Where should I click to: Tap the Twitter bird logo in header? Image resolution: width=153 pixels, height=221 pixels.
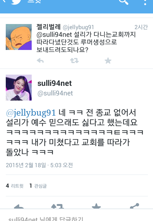point(16,2)
